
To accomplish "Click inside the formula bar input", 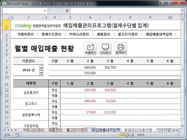I will tap(126, 11).
